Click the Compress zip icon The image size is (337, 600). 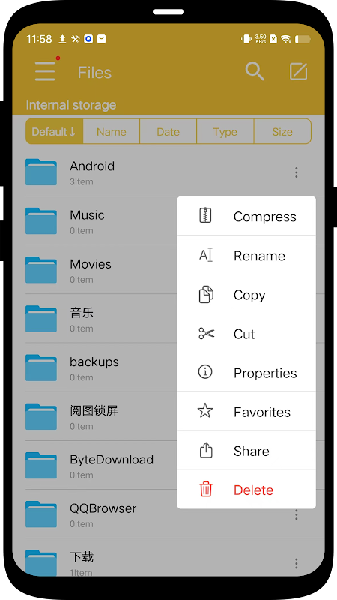tap(205, 215)
